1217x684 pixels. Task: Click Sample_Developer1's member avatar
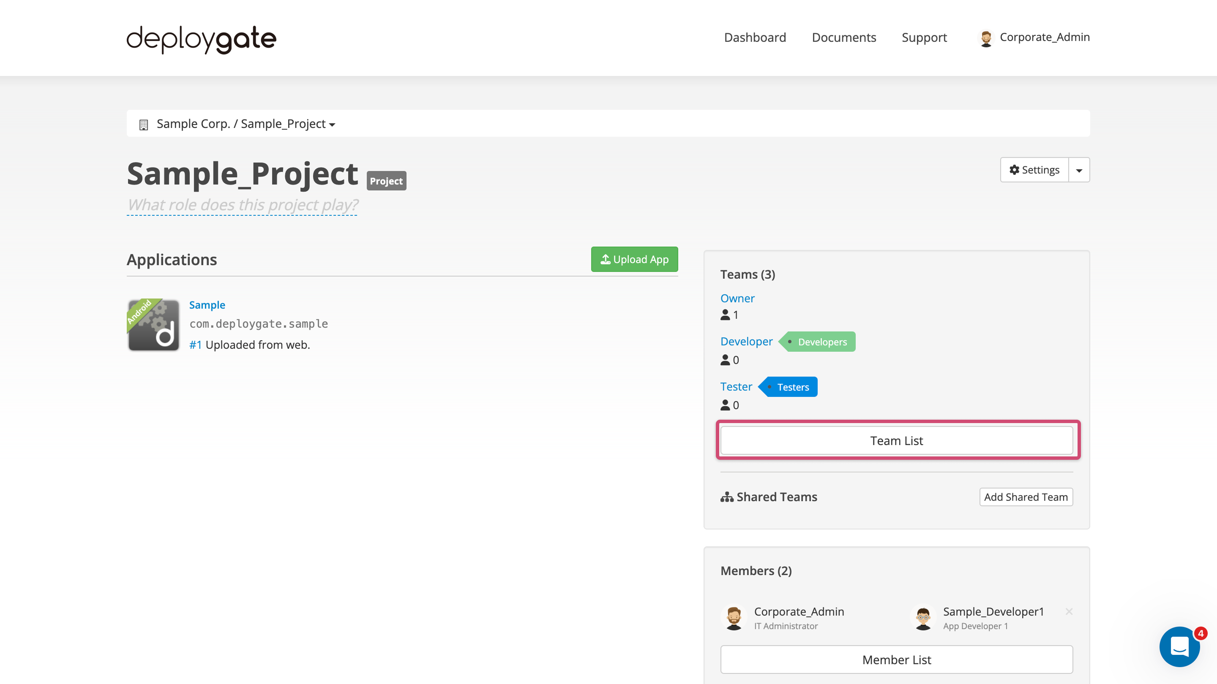pyautogui.click(x=922, y=617)
